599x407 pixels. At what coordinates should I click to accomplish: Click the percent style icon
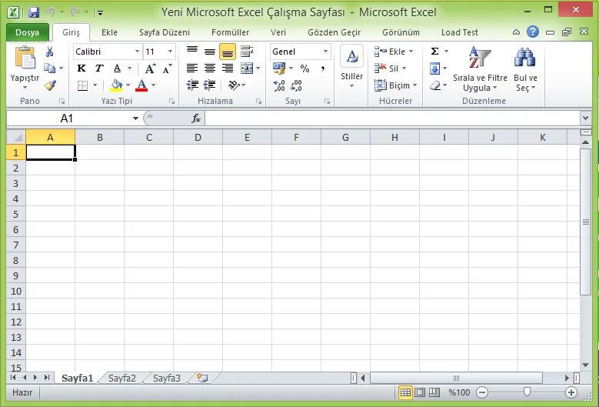(x=304, y=68)
